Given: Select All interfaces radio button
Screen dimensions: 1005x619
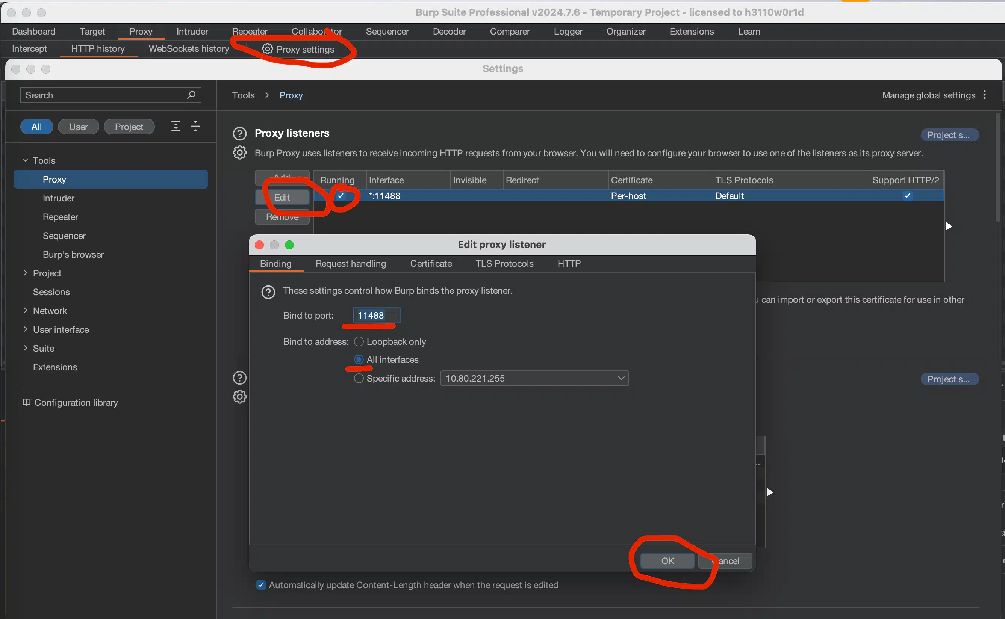Looking at the screenshot, I should 359,359.
